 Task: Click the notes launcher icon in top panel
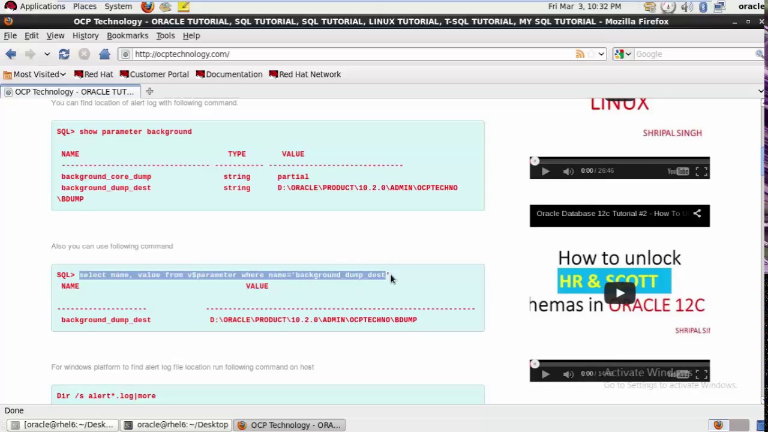pyautogui.click(x=184, y=7)
